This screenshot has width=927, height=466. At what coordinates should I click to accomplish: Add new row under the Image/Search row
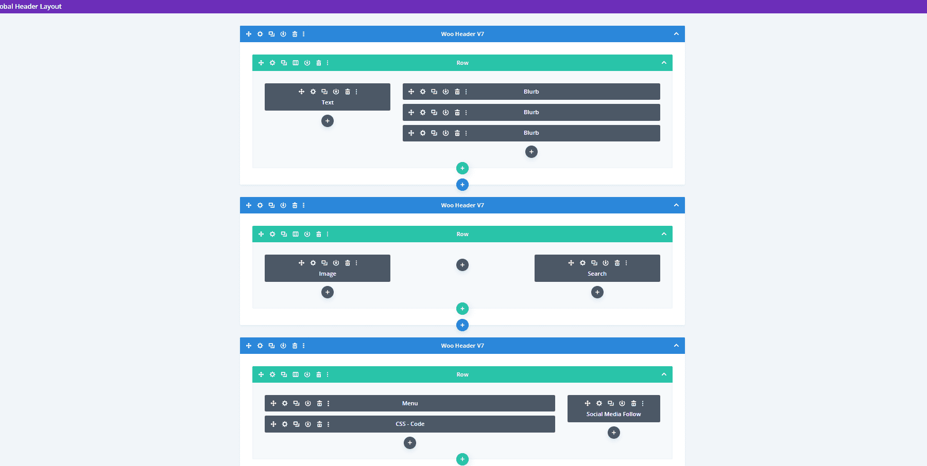click(x=462, y=309)
